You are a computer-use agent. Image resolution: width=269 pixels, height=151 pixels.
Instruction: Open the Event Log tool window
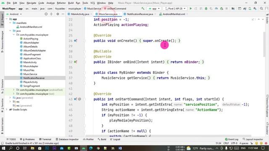click(232, 139)
